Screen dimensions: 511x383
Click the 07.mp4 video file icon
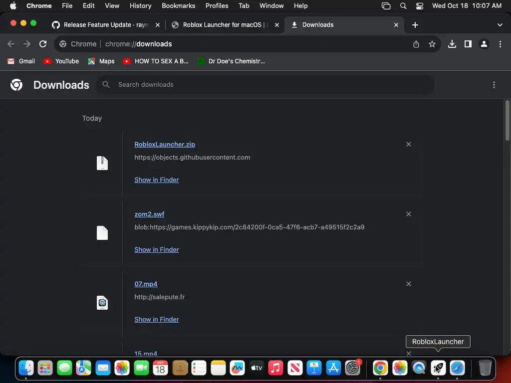pyautogui.click(x=102, y=303)
